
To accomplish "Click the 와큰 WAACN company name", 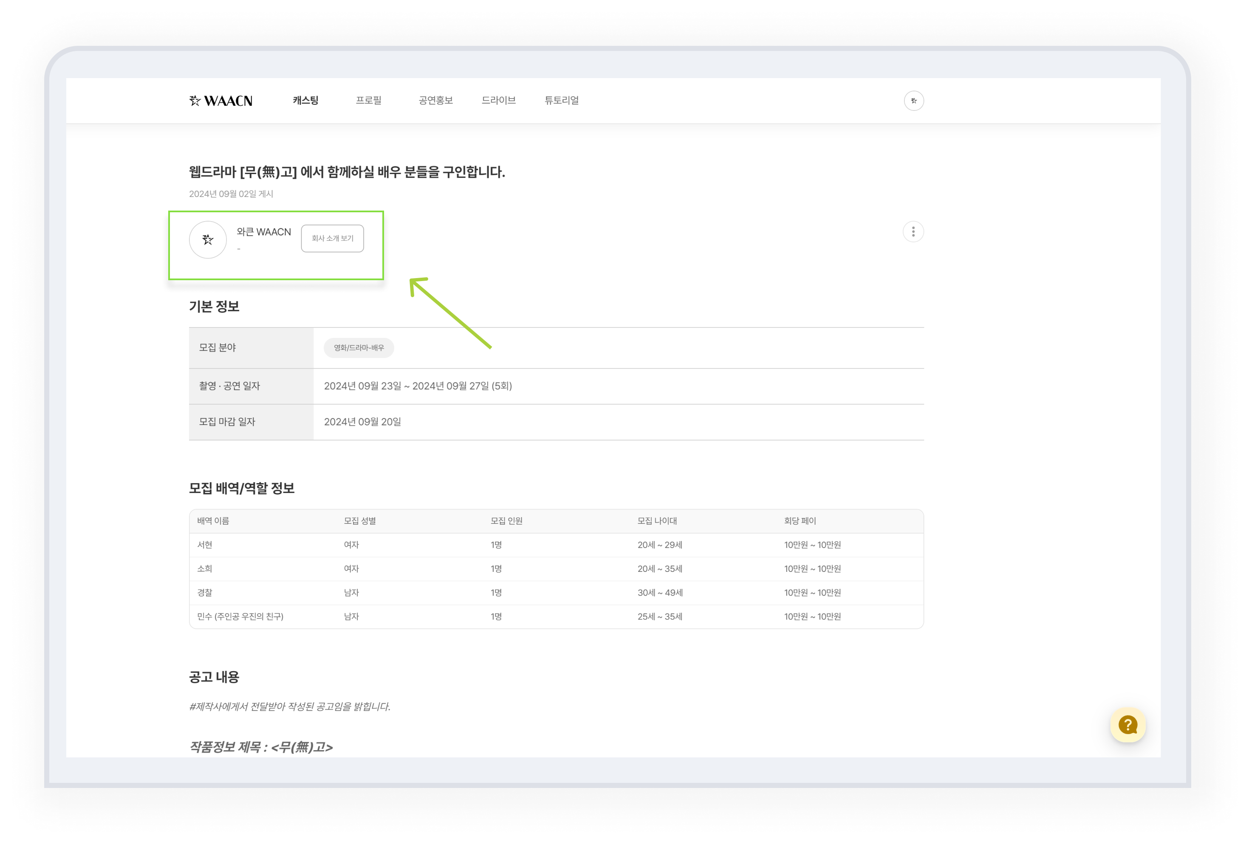I will tap(263, 231).
